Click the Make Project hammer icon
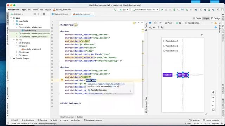 (x=115, y=10)
